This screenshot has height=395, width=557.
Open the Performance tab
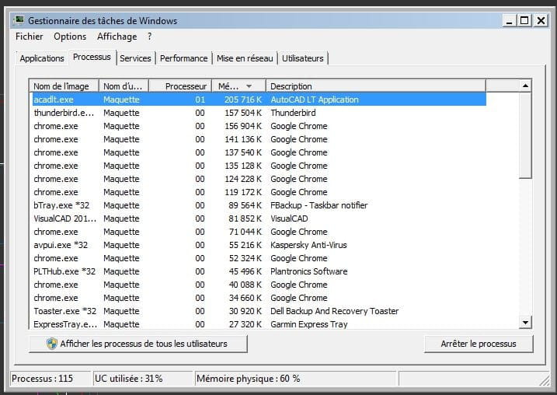(x=183, y=58)
